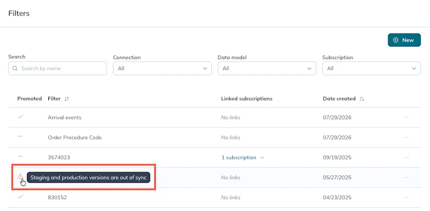
Task: Open the Data model dropdown
Action: point(267,68)
